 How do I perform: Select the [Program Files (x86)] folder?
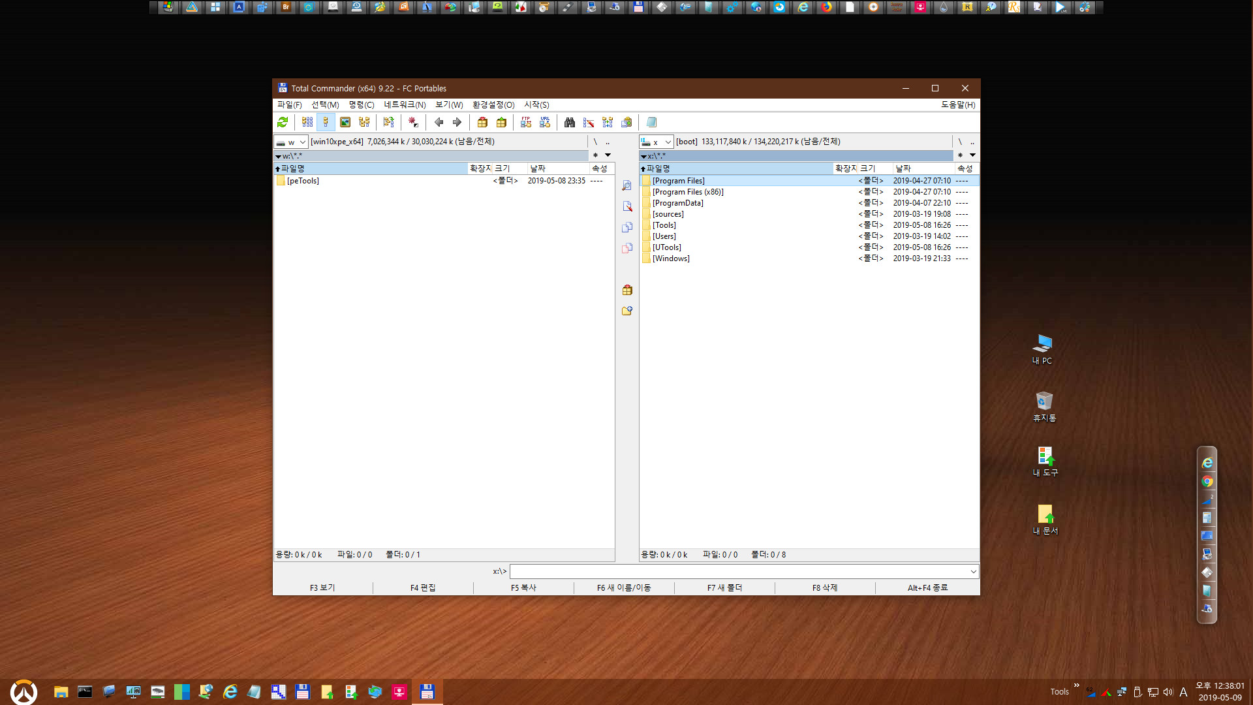point(809,192)
